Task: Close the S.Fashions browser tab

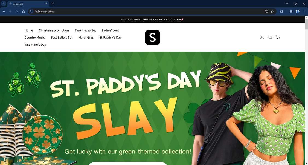Action: click(46, 4)
